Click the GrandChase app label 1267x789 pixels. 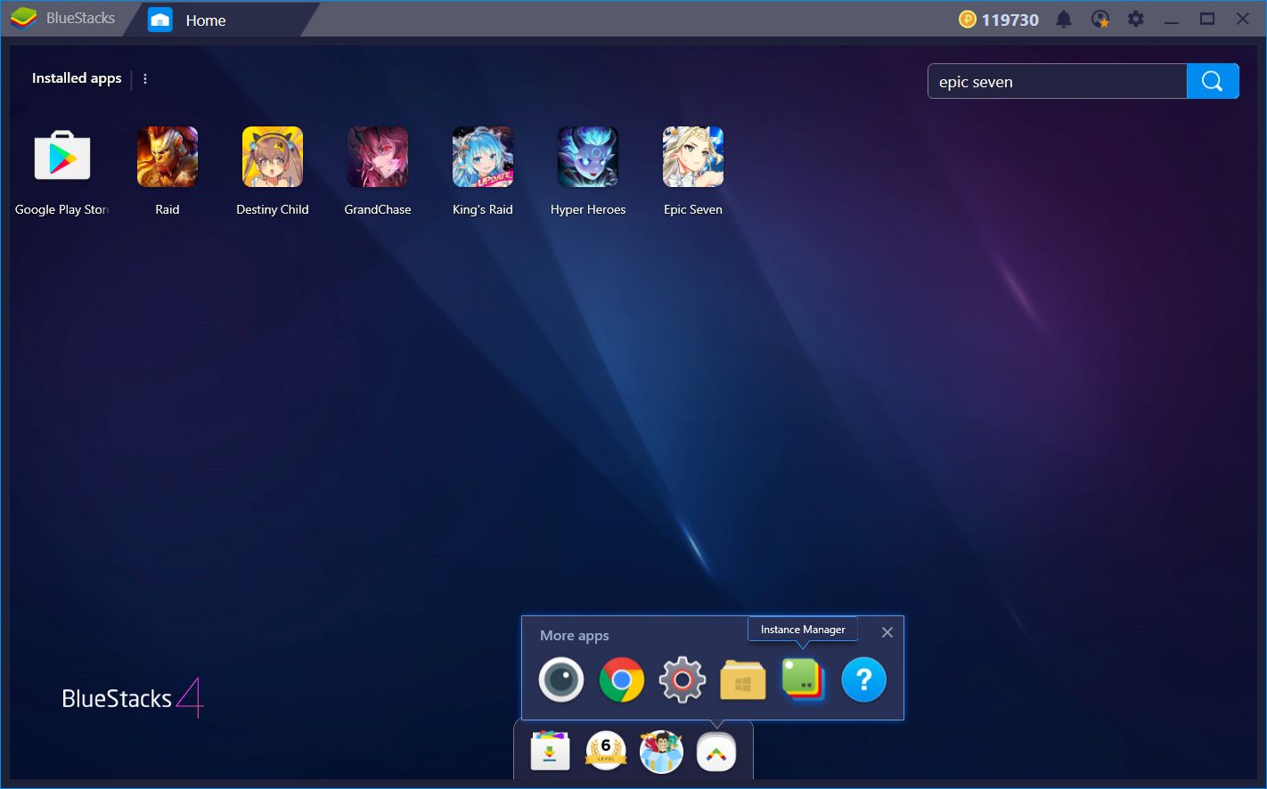[378, 209]
